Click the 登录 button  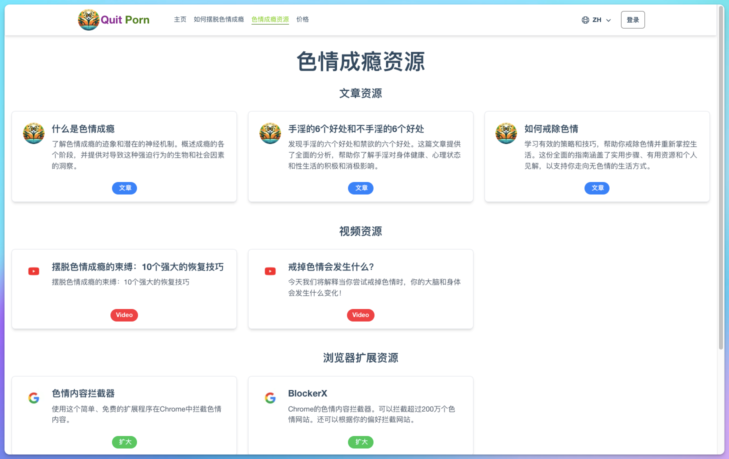tap(632, 19)
